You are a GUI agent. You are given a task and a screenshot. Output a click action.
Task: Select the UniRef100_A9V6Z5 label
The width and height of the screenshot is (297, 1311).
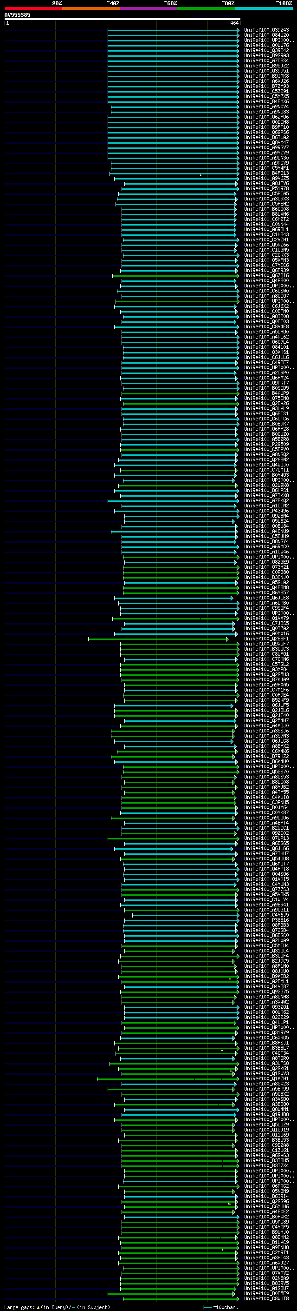pyautogui.click(x=266, y=178)
